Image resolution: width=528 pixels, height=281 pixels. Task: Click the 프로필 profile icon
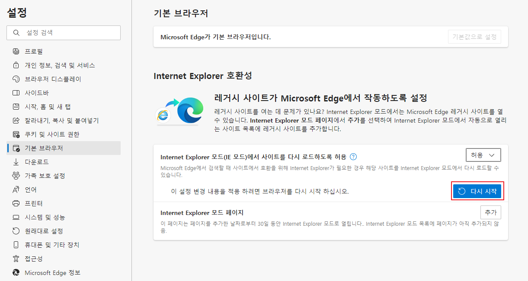(x=16, y=51)
